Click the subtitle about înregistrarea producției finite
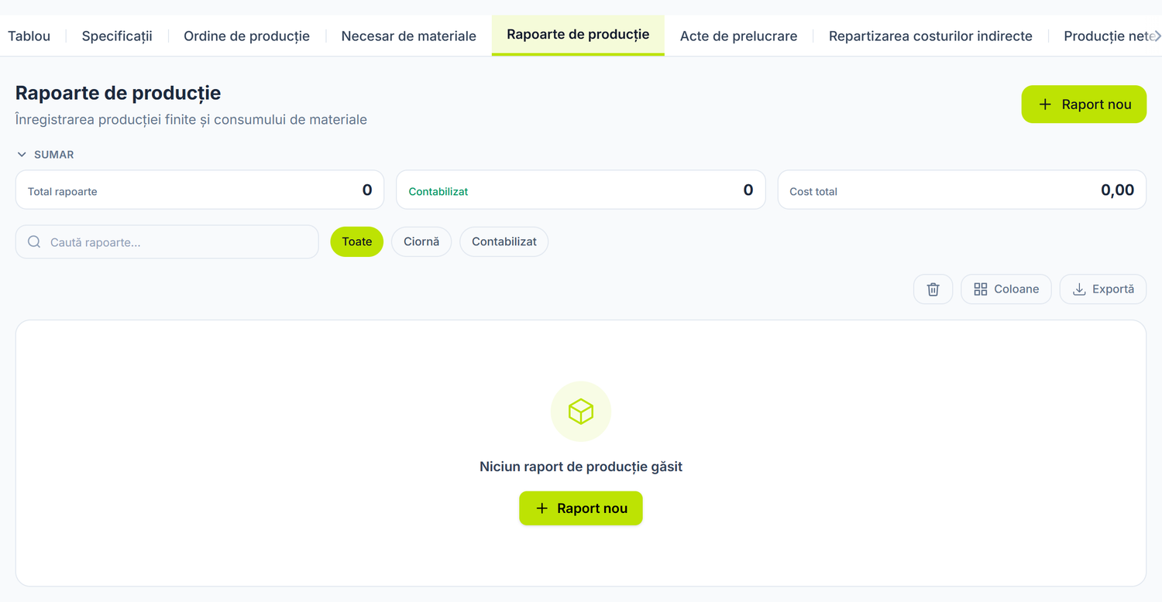This screenshot has height=602, width=1162. [x=191, y=120]
